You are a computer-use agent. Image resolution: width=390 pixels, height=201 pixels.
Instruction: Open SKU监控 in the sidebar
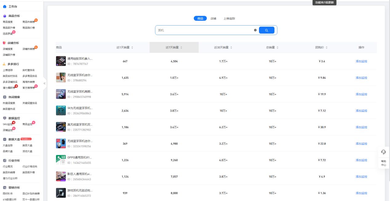8,124
